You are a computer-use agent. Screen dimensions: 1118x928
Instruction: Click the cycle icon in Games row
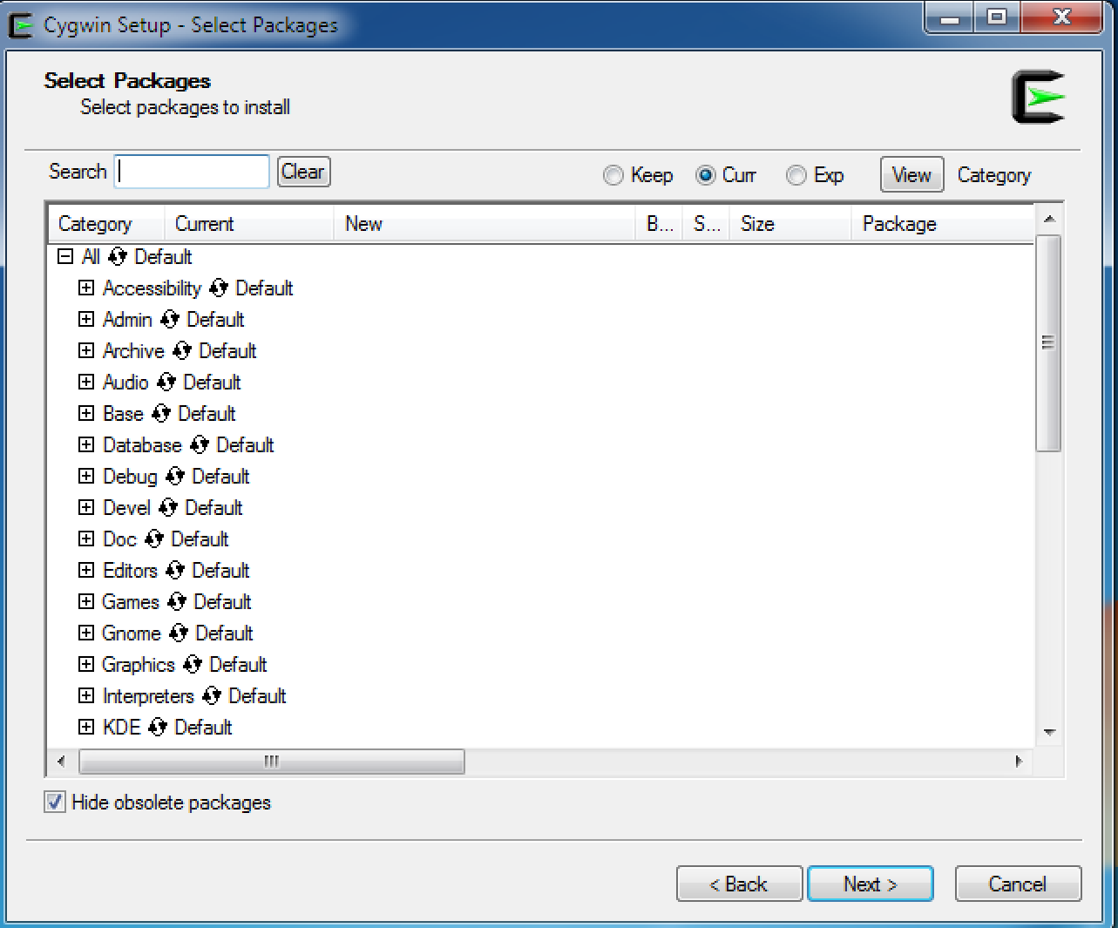coord(177,602)
